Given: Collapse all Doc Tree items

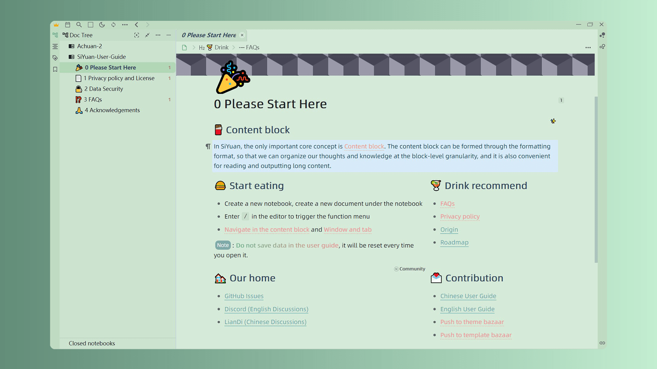Looking at the screenshot, I should click(x=147, y=35).
